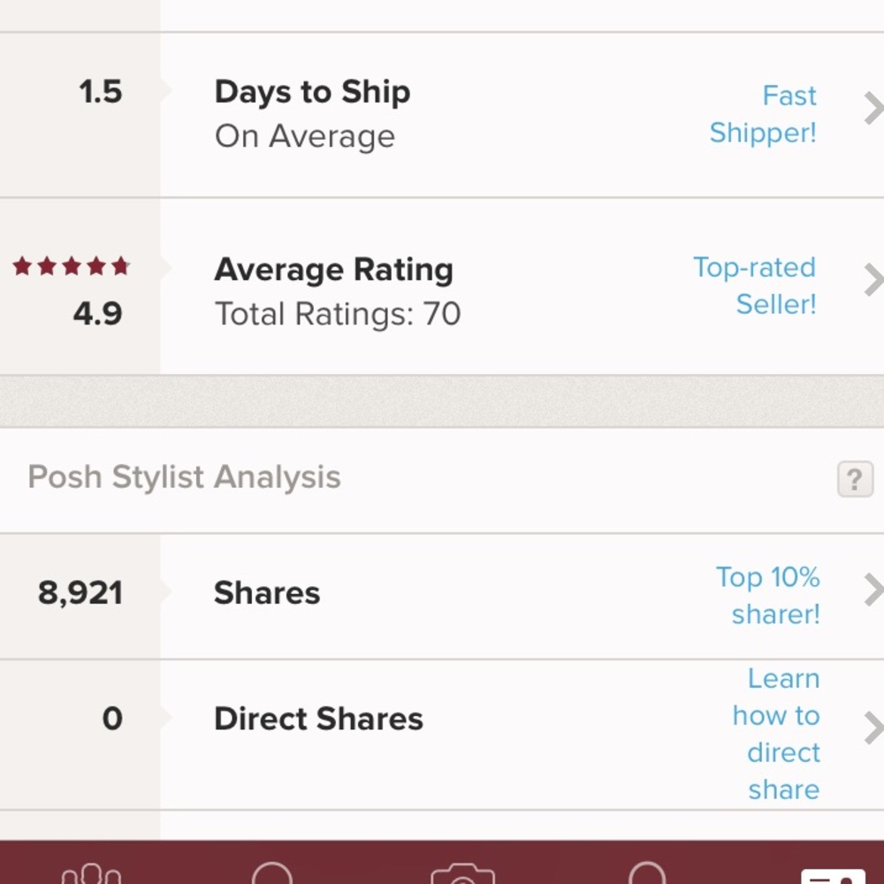Image resolution: width=884 pixels, height=884 pixels.
Task: Expand the Average Rating row chevron
Action: pos(873,281)
